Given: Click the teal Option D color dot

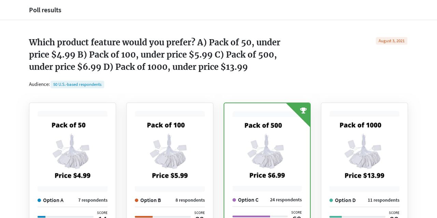Looking at the screenshot, I should click(331, 200).
